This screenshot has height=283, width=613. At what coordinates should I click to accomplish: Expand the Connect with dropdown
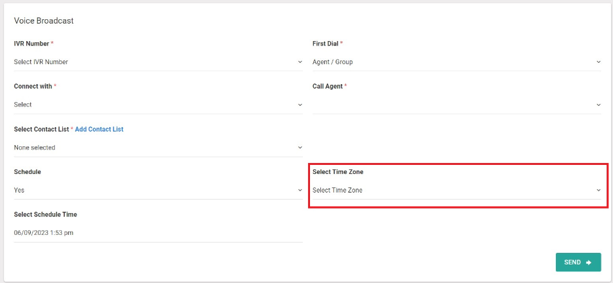click(x=159, y=105)
